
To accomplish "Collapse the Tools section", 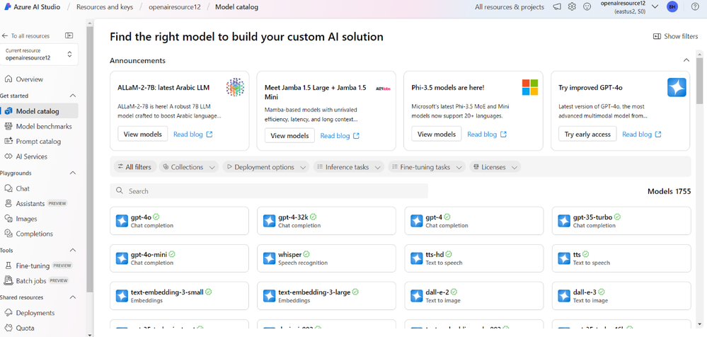I will pos(73,251).
